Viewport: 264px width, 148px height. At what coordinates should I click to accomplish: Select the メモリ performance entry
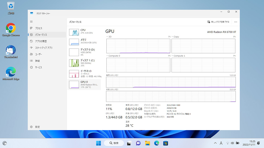84,41
